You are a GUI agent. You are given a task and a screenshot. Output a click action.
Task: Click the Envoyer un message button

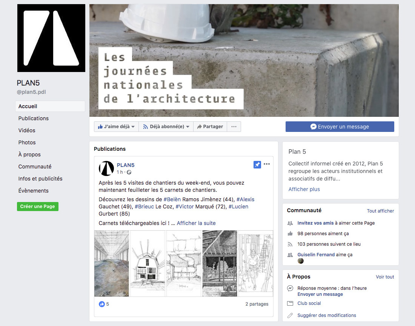coord(340,127)
